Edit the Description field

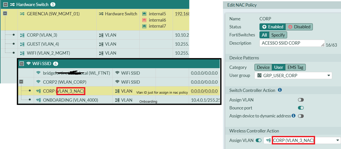(x=292, y=43)
